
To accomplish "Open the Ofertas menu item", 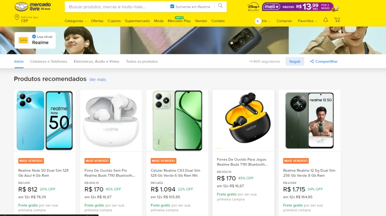I will (97, 21).
